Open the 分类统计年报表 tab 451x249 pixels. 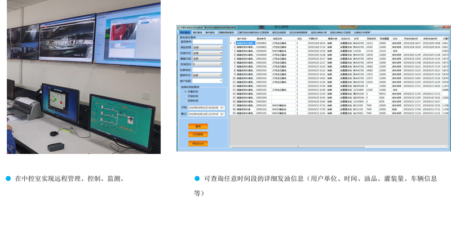(362, 33)
